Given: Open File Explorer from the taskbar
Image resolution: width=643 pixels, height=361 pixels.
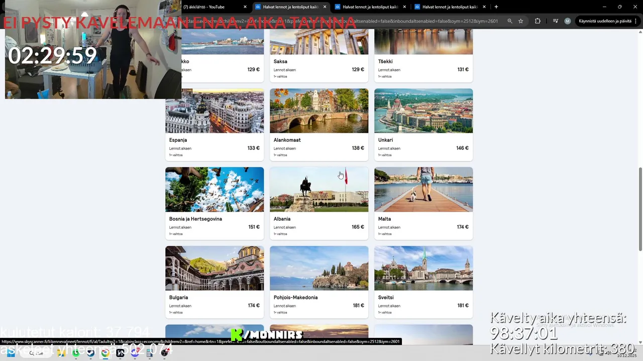Looking at the screenshot, I should pos(61,353).
